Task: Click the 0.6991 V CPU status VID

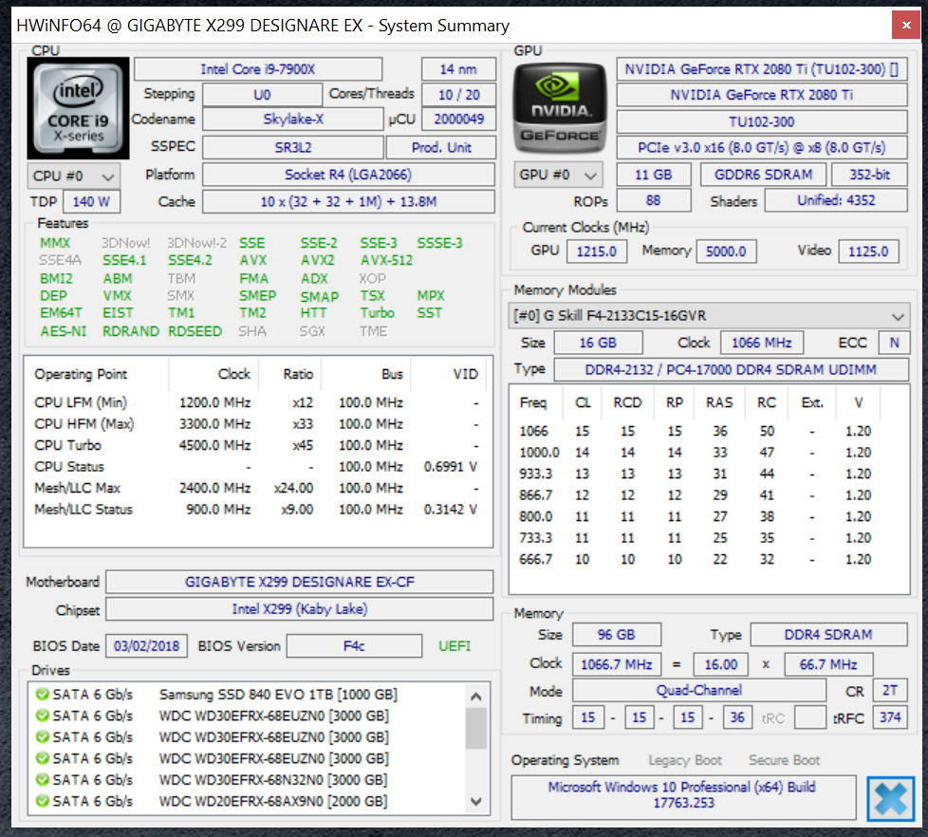Action: point(451,467)
